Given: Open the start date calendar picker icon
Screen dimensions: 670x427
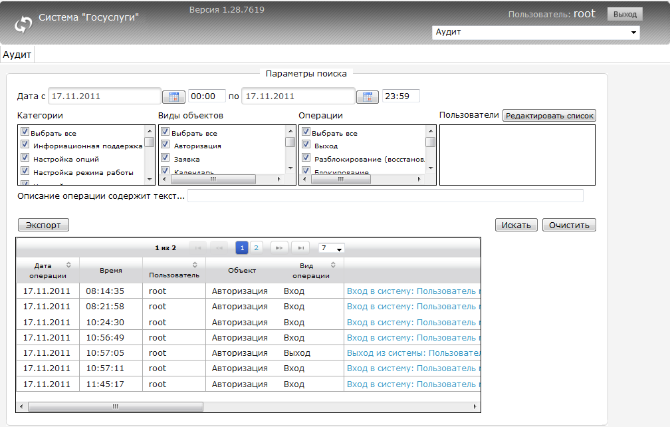Looking at the screenshot, I should (x=173, y=96).
